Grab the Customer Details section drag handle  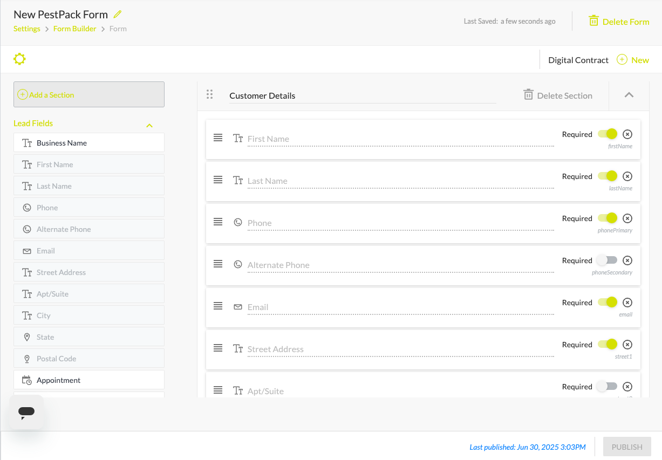click(210, 94)
